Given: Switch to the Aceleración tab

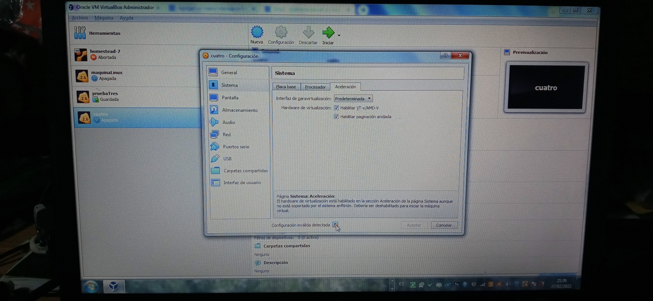Looking at the screenshot, I should [x=346, y=86].
